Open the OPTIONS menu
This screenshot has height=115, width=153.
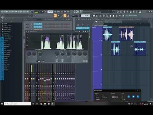pos(20,11)
